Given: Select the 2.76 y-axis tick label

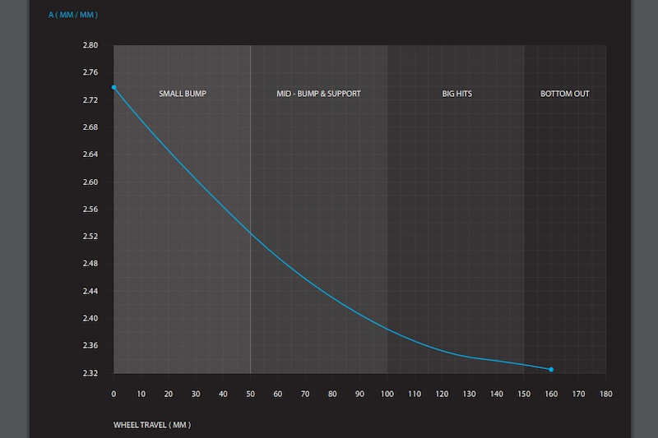Looking at the screenshot, I should click(x=90, y=73).
